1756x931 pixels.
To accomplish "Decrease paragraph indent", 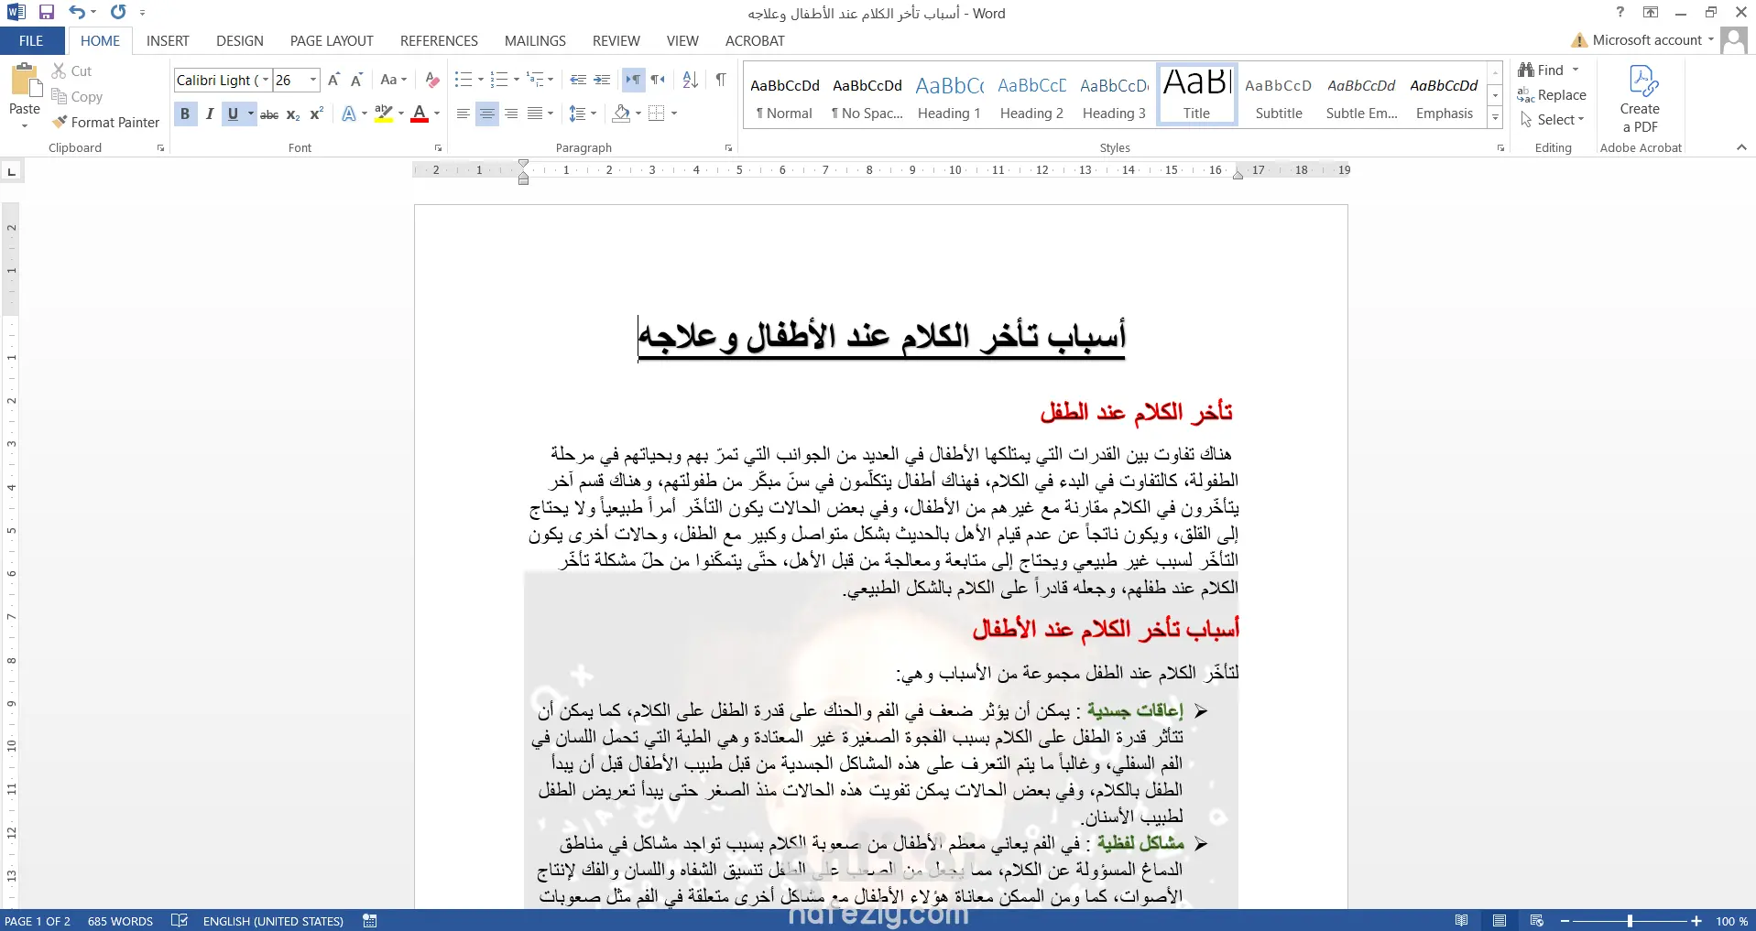I will [578, 81].
